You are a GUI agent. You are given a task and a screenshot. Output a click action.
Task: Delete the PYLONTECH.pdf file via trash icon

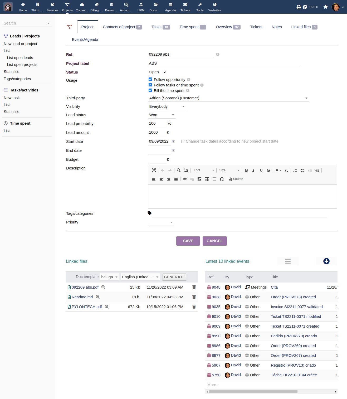(194, 307)
